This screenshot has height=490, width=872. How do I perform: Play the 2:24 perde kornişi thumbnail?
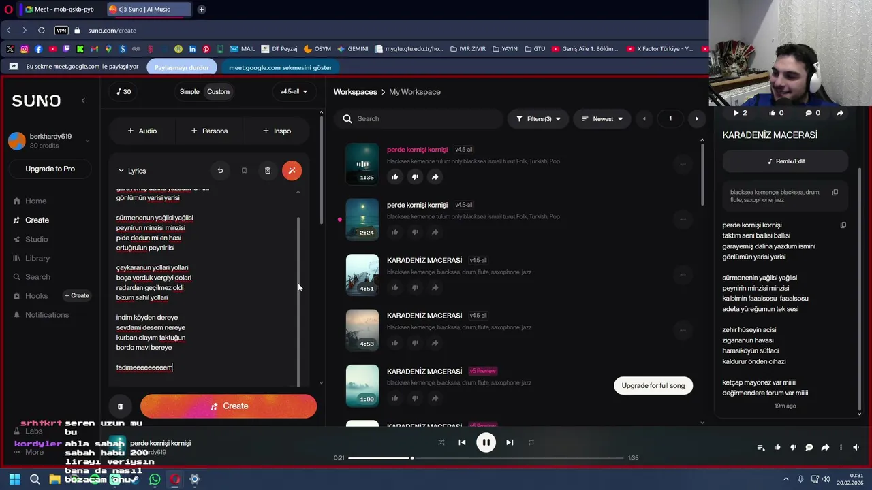pos(362,219)
